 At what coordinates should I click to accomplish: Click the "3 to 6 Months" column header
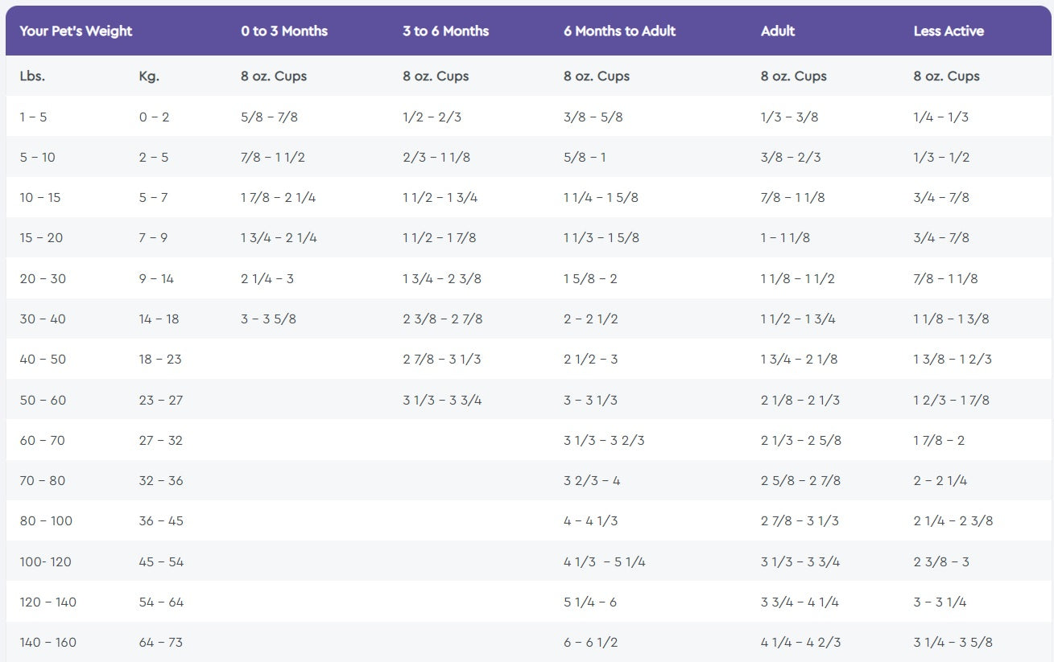(x=445, y=31)
